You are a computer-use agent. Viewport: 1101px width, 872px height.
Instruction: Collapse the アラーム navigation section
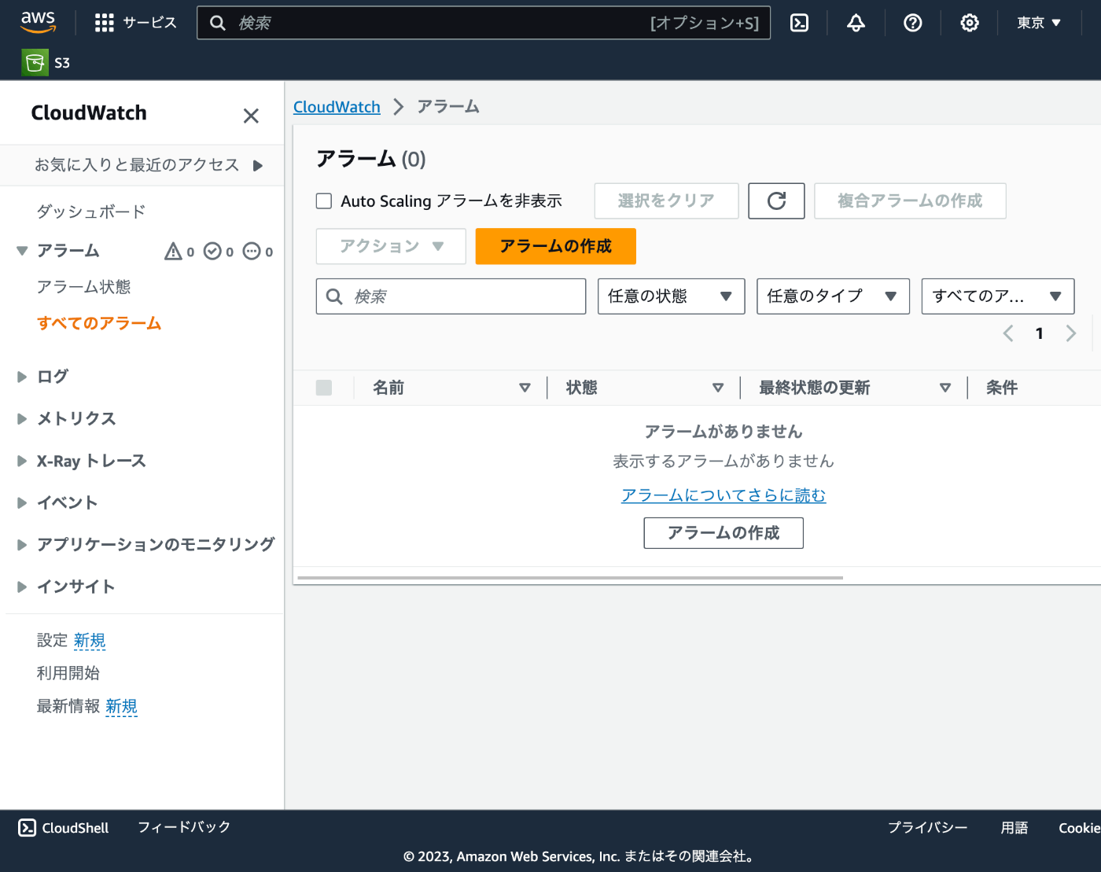[22, 252]
